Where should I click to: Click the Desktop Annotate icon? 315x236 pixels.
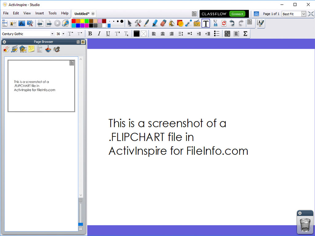tap(22, 23)
